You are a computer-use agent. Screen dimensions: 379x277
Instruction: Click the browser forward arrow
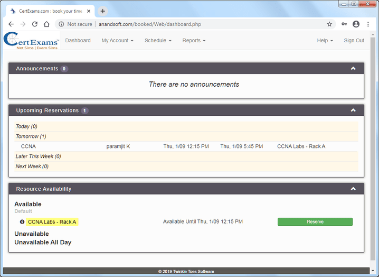click(x=23, y=24)
